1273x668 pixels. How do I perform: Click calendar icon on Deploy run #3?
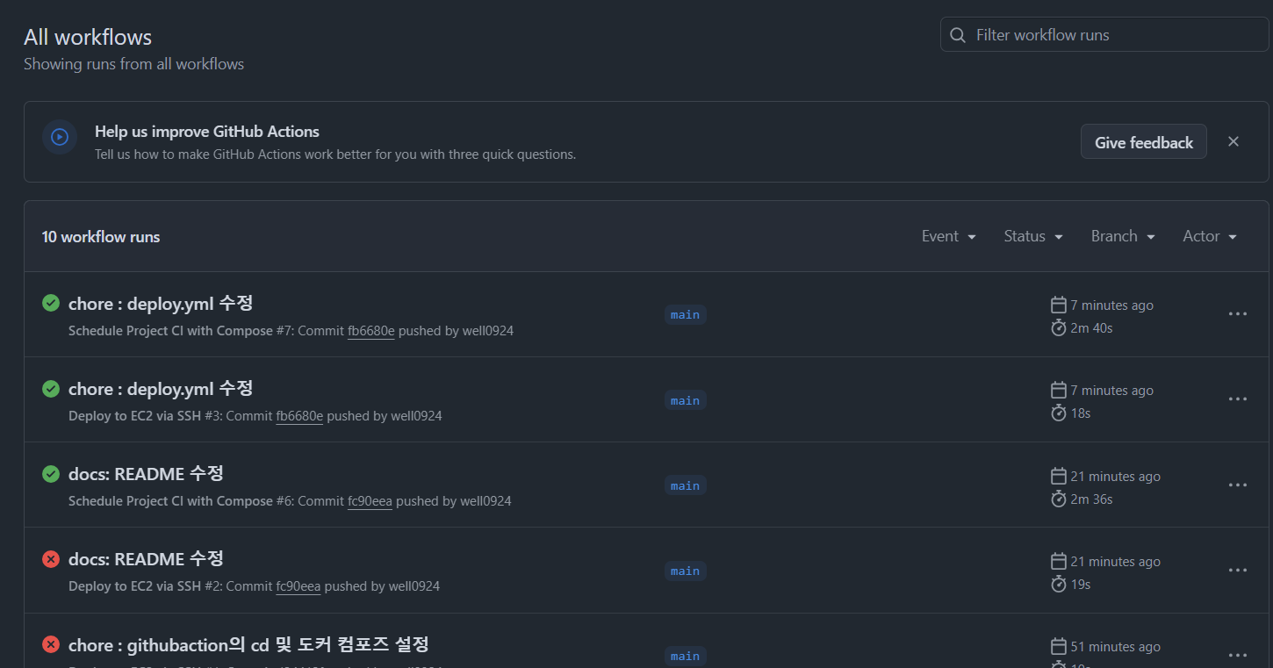pos(1059,390)
